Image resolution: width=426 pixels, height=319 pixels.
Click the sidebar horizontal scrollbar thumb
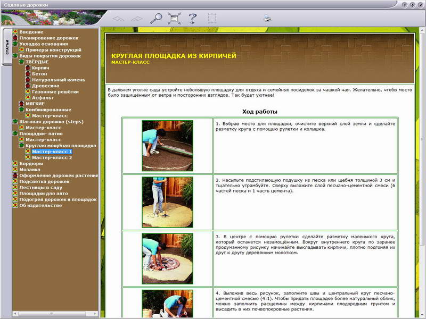click(x=52, y=314)
